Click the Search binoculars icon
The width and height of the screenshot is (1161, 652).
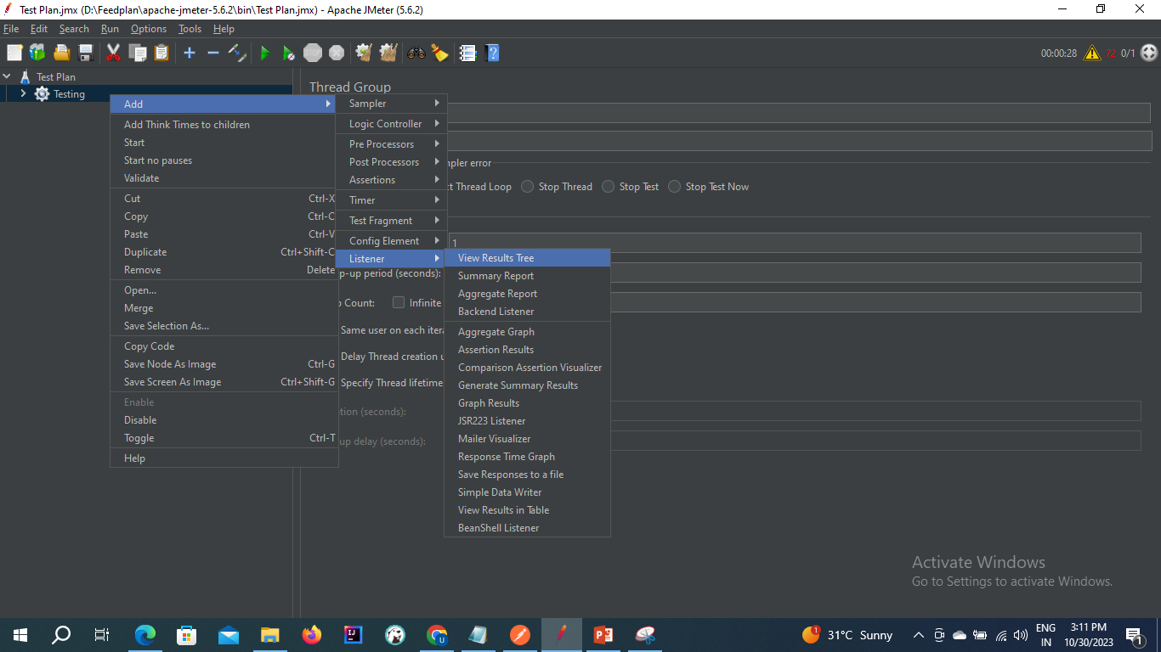416,53
